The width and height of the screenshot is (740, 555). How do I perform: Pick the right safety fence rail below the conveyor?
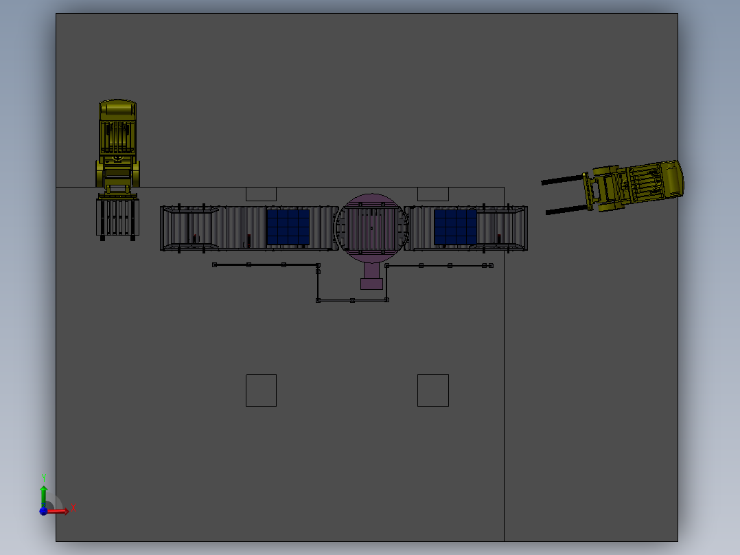[x=439, y=265]
